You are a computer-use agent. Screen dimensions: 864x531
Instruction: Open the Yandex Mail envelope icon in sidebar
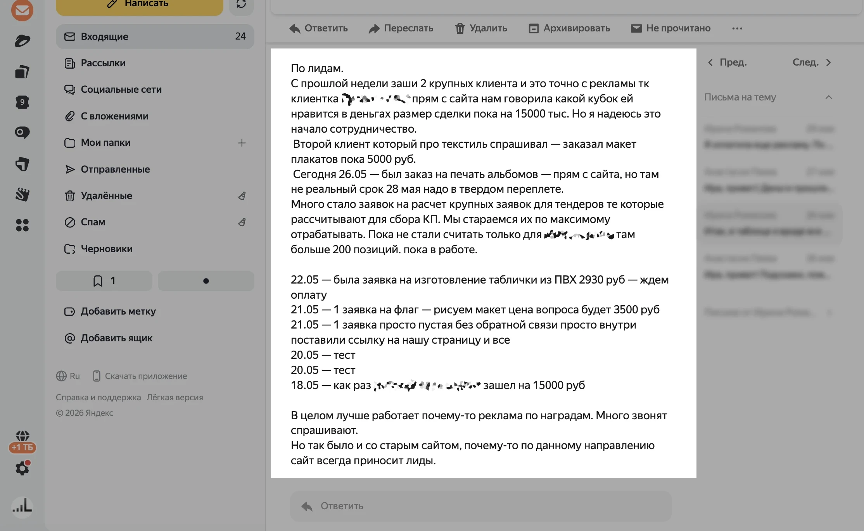pyautogui.click(x=22, y=10)
